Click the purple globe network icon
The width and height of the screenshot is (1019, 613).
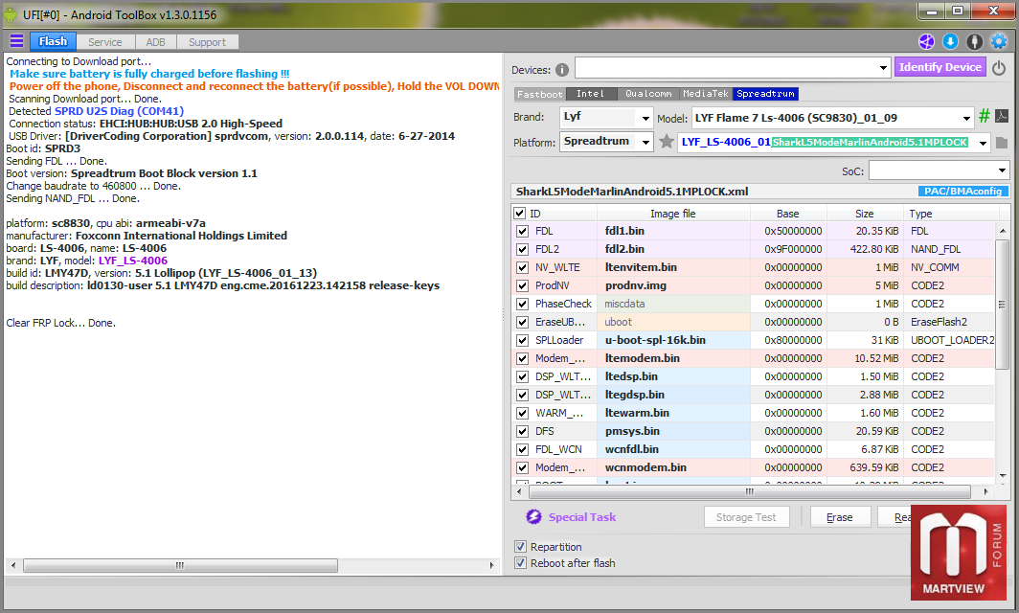926,41
